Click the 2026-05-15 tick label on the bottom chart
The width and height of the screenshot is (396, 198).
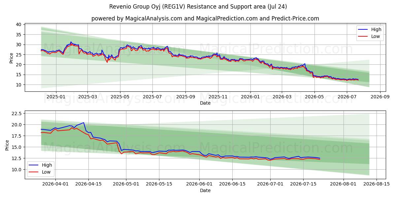click(159, 184)
